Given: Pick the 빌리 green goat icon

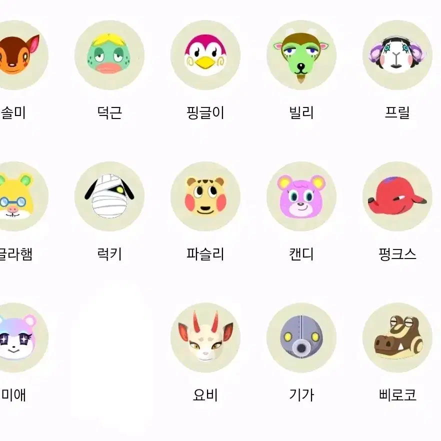Looking at the screenshot, I should [301, 55].
